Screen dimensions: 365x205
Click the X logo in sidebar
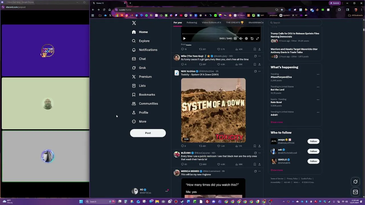tap(134, 23)
